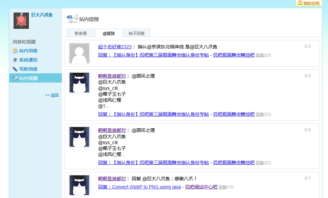
Task: Open the 帖子回复 tab
Action: 137,33
